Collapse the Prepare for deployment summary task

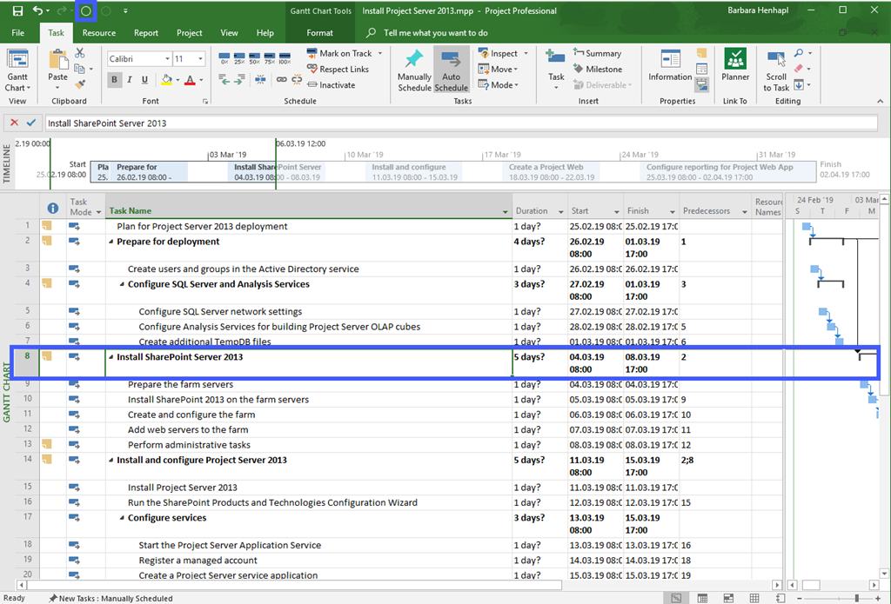(111, 242)
